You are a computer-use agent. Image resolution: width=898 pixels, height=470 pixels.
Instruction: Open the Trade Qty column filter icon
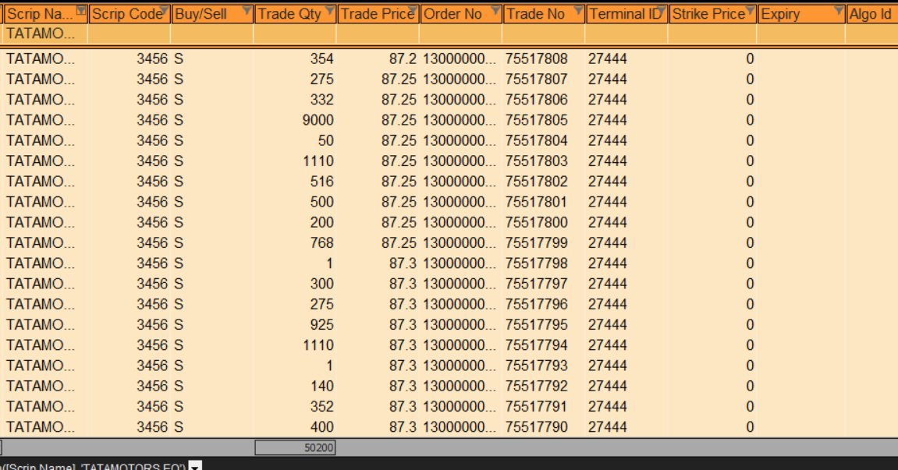click(329, 9)
